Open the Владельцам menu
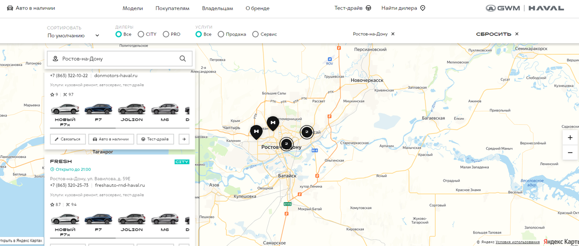Screen dimensions: 579x246 [218, 8]
